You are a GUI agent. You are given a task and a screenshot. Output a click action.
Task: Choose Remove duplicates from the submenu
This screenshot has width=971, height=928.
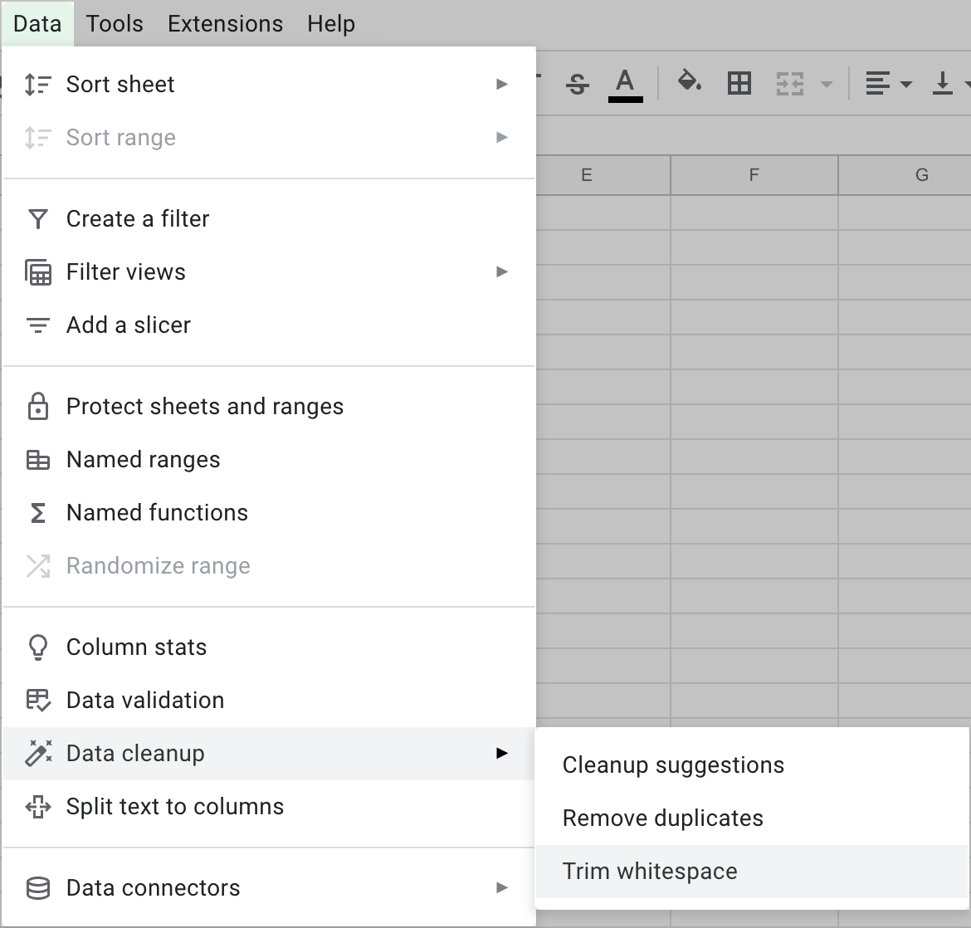tap(662, 818)
